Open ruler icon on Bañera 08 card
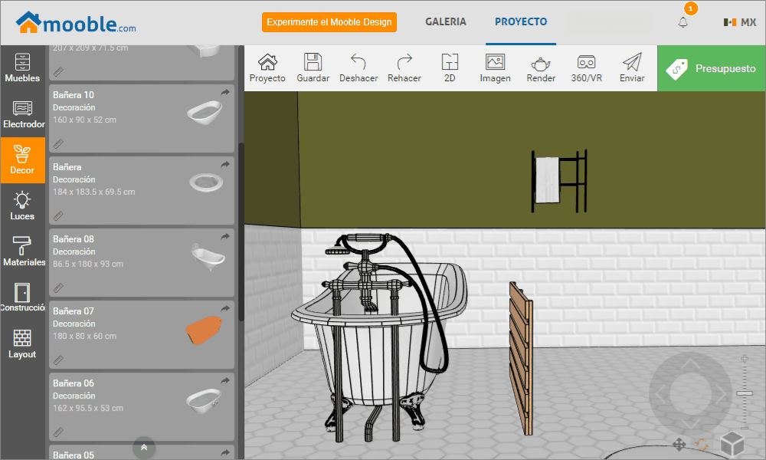Image resolution: width=766 pixels, height=460 pixels. click(x=58, y=288)
